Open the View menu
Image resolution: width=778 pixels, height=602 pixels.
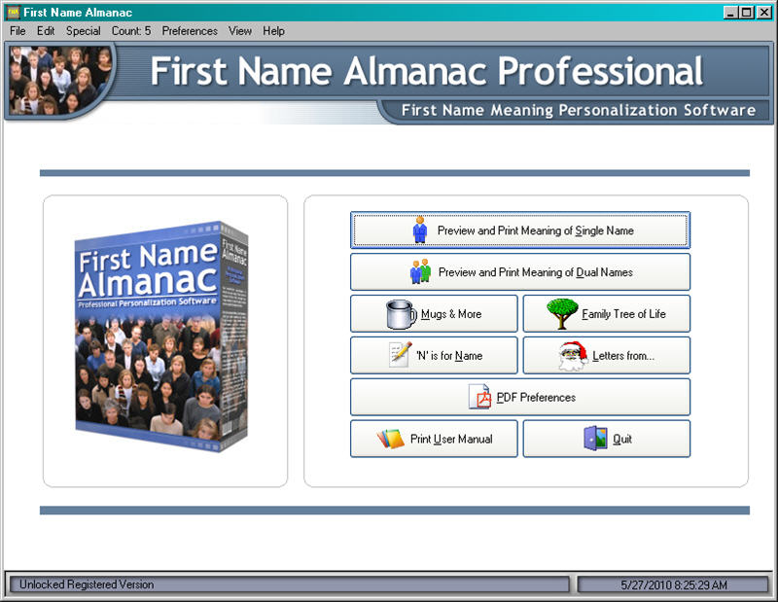[240, 31]
